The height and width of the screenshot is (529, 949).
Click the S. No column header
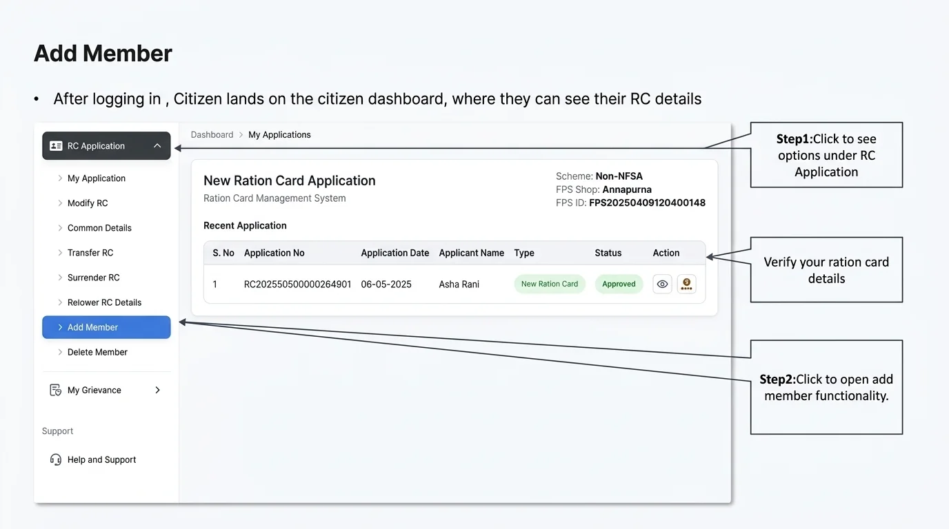(x=223, y=253)
